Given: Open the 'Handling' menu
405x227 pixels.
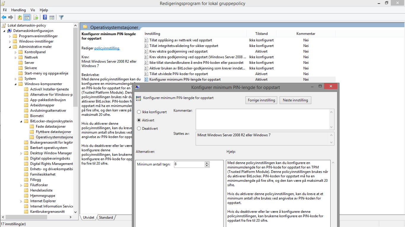Looking at the screenshot, I should 18,10.
